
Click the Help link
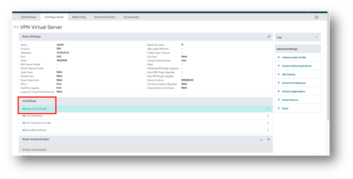point(279,38)
